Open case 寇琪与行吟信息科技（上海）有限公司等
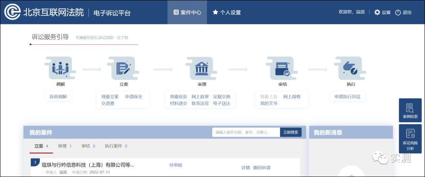 (87, 165)
